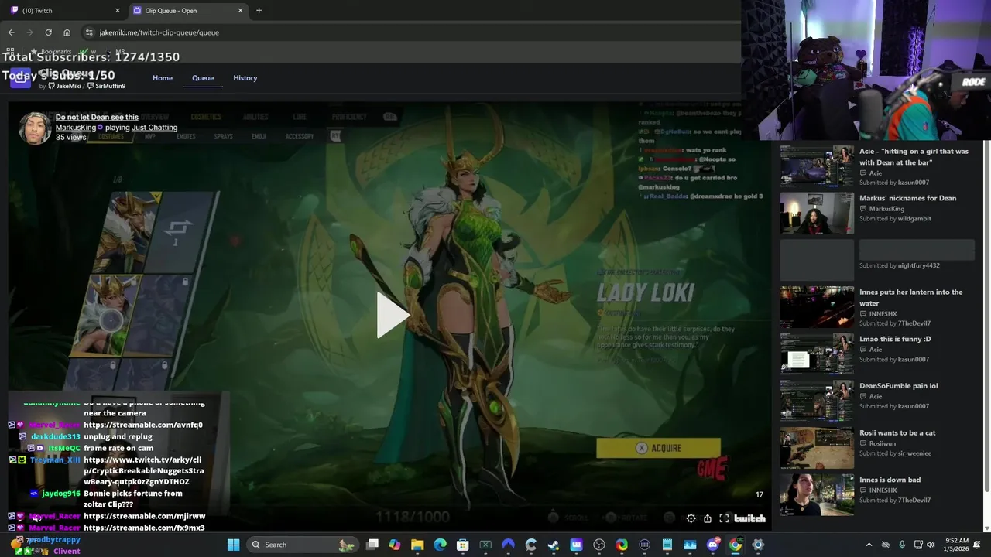Image resolution: width=991 pixels, height=557 pixels.
Task: Open Steam from the taskbar
Action: (554, 545)
